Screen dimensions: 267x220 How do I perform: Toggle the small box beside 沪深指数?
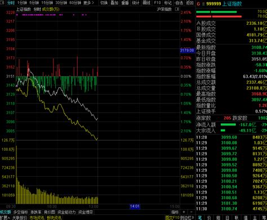177,9
